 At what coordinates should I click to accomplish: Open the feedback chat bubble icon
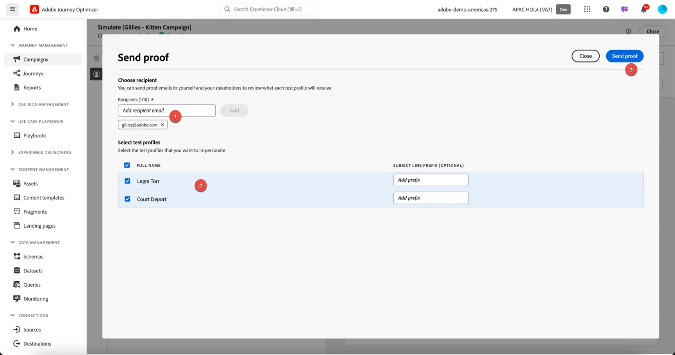625,9
